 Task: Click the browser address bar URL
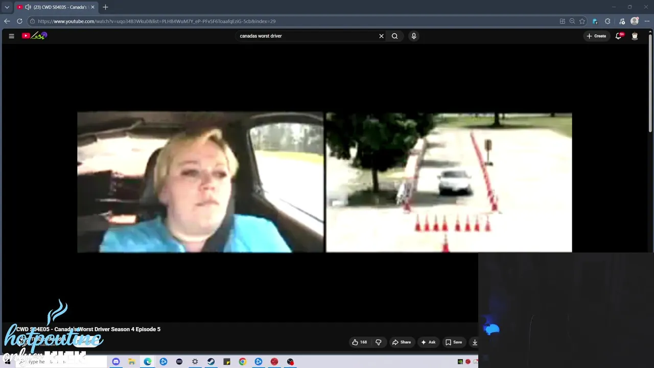point(156,21)
